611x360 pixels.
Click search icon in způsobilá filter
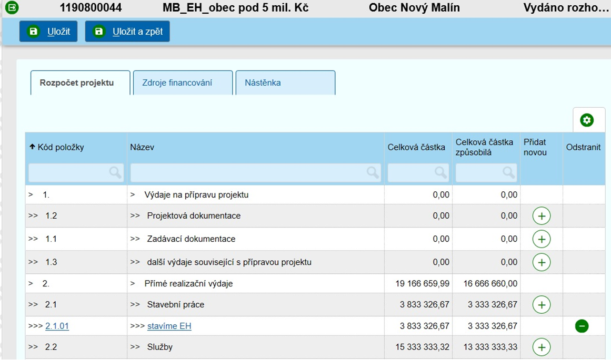click(508, 172)
